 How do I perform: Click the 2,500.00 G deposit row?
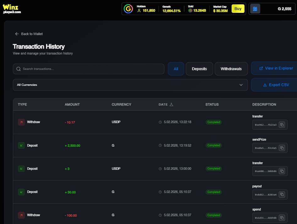126,145
